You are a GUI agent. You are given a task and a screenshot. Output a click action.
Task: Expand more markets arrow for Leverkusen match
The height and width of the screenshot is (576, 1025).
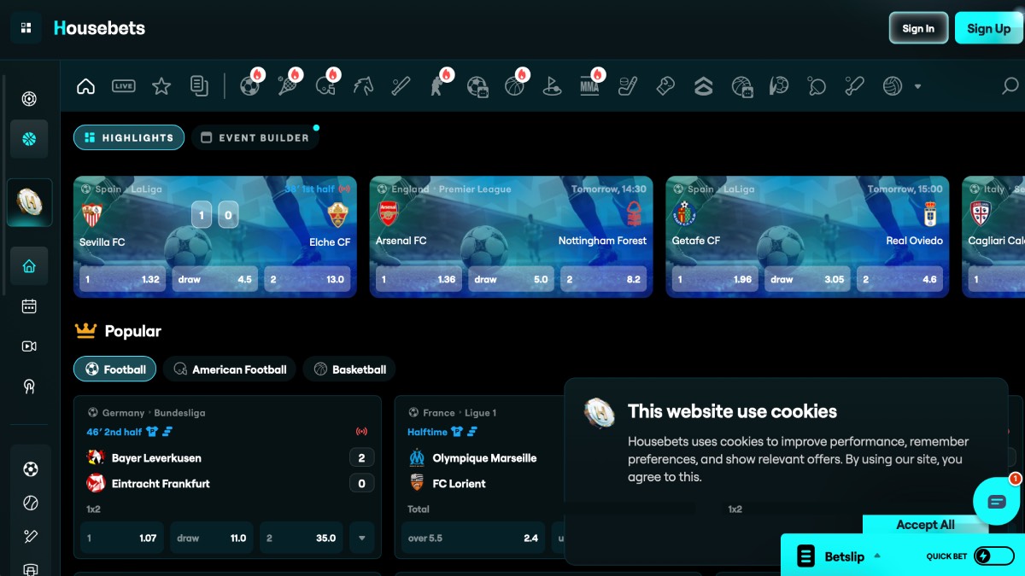coord(362,538)
